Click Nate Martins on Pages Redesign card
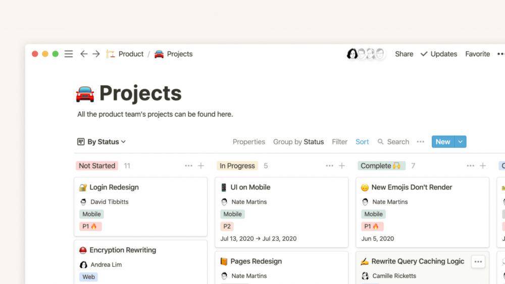This screenshot has height=284, width=505. coord(244,275)
